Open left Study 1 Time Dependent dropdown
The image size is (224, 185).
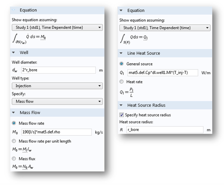[x=56, y=27]
